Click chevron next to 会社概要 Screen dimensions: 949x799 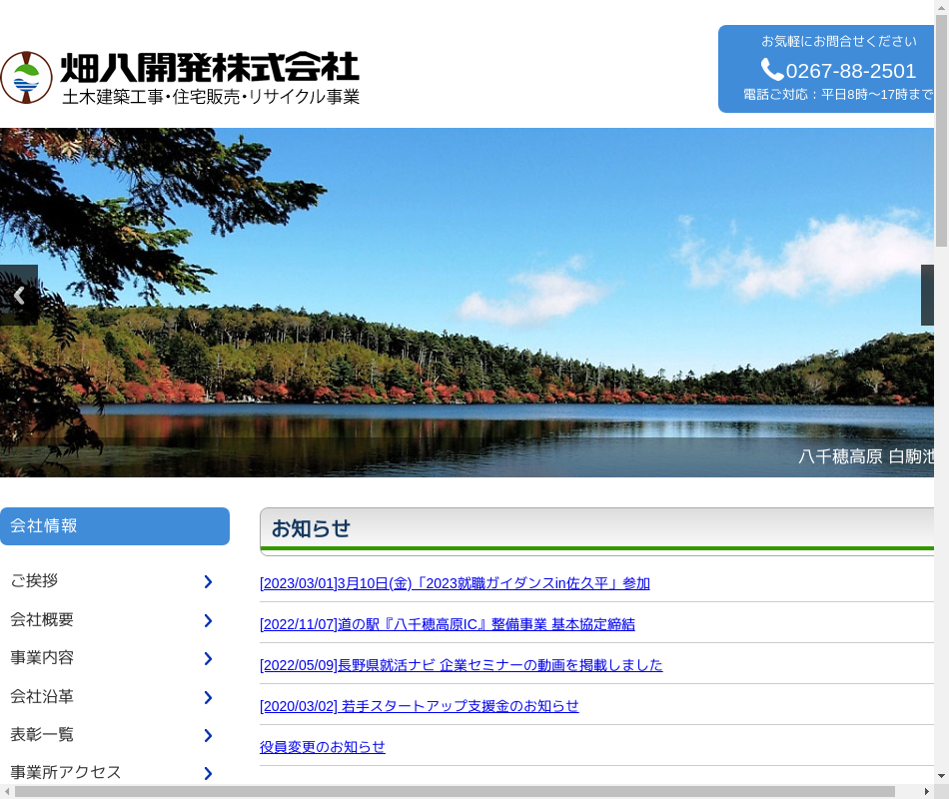208,620
